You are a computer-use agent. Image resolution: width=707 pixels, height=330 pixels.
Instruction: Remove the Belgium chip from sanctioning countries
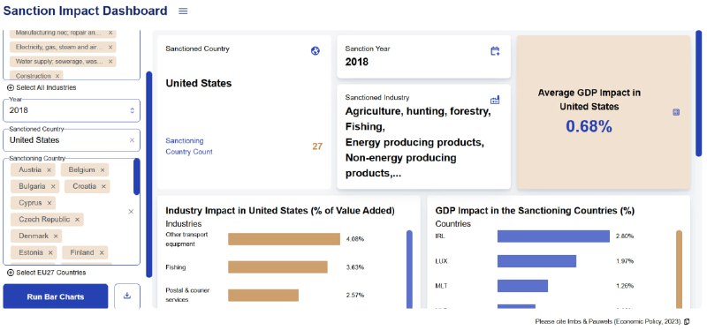(x=103, y=170)
